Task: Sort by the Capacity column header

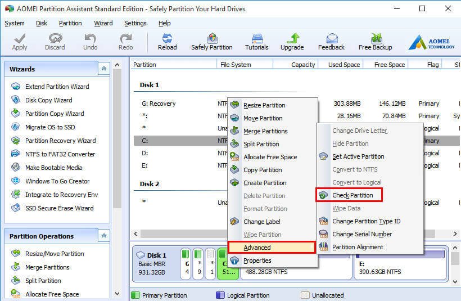Action: pos(296,65)
